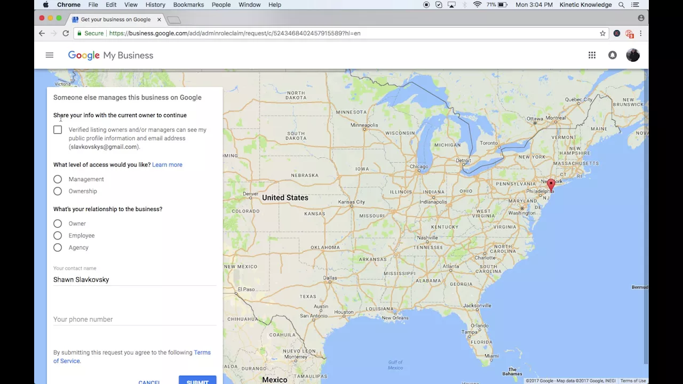Click the browser forward arrow
Viewport: 683px width, 384px height.
click(x=53, y=33)
